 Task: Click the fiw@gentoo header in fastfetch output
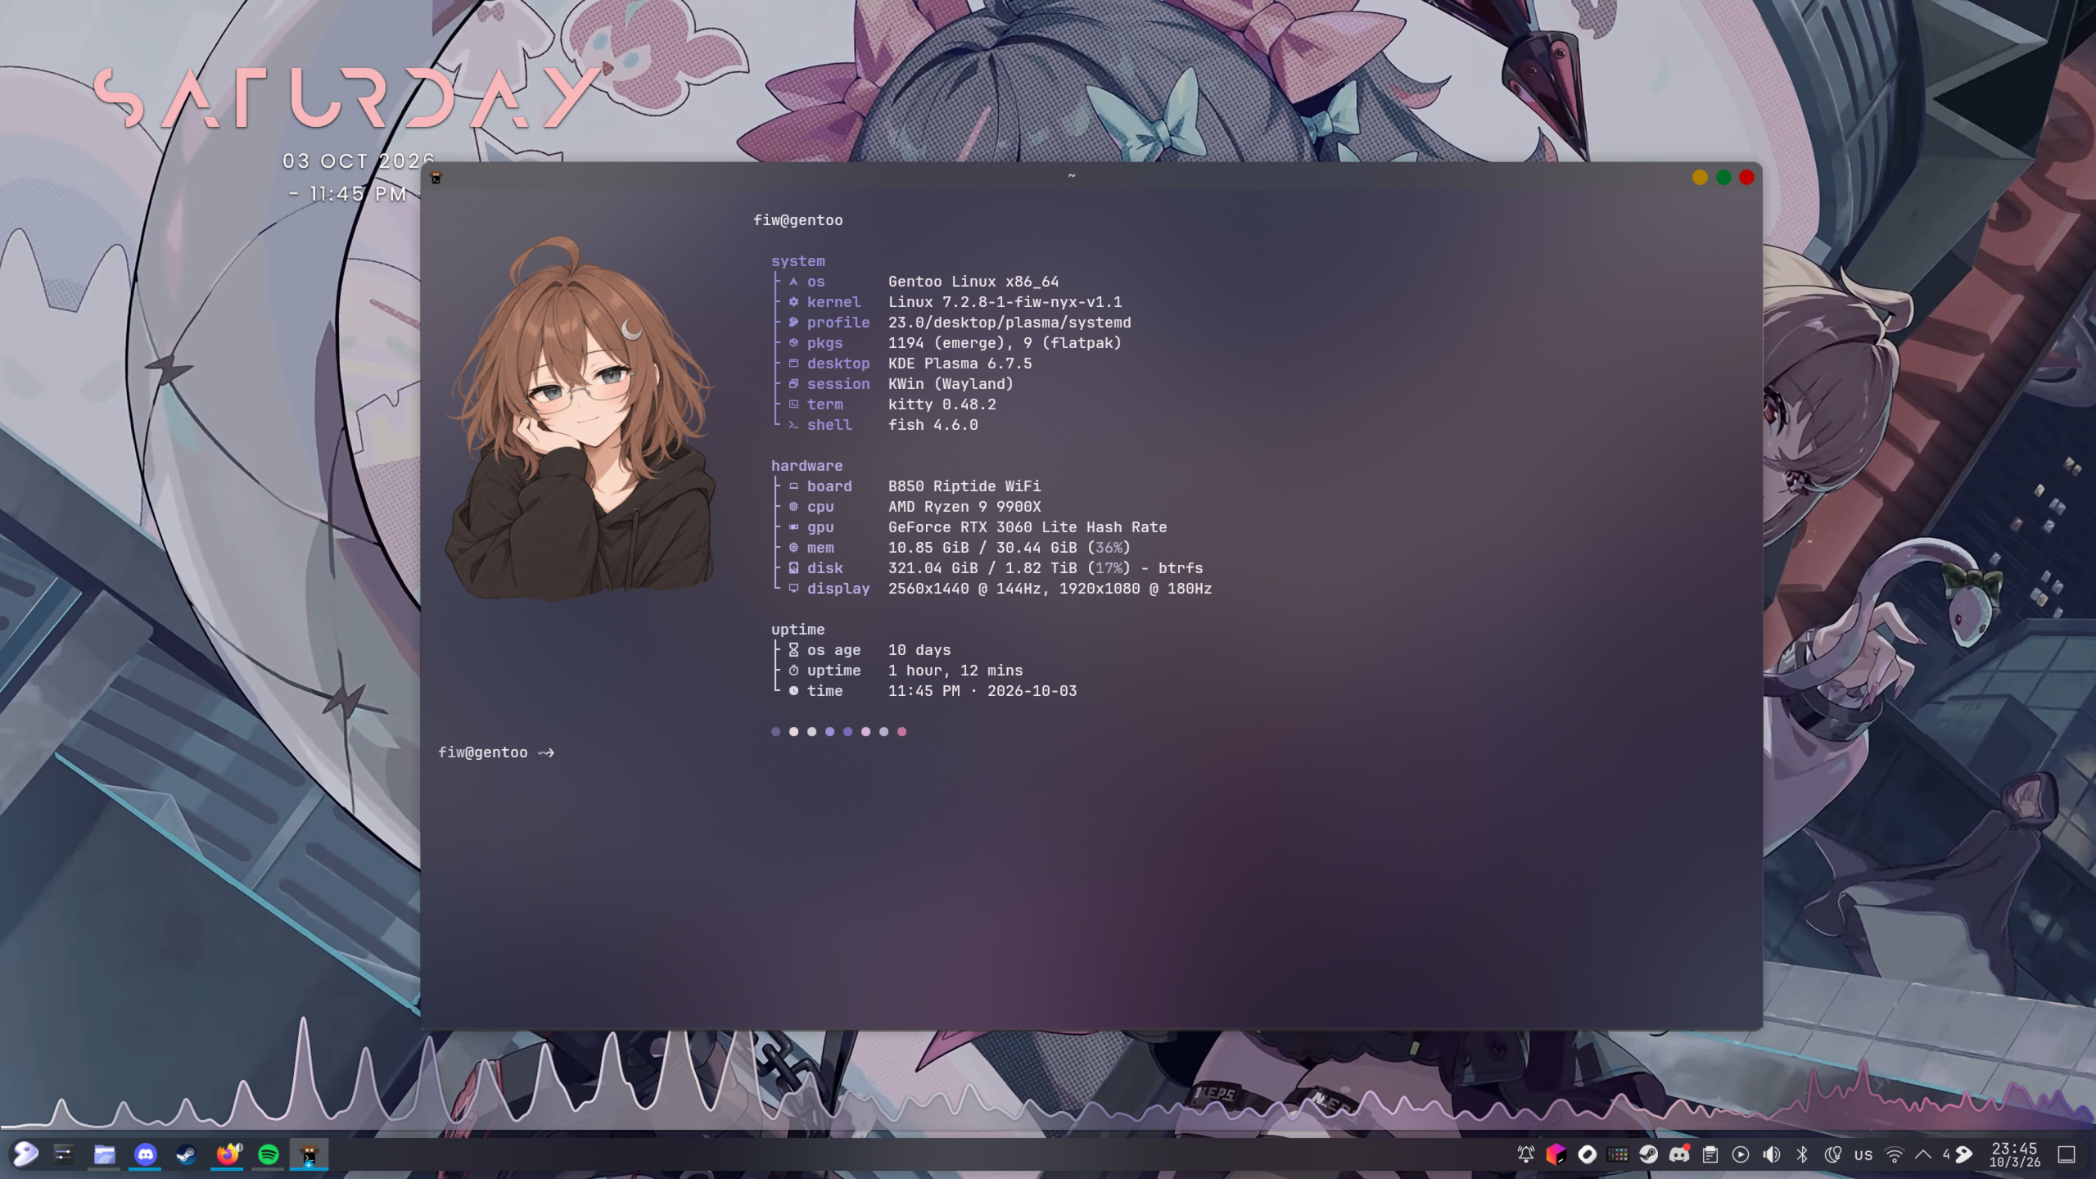coord(798,220)
